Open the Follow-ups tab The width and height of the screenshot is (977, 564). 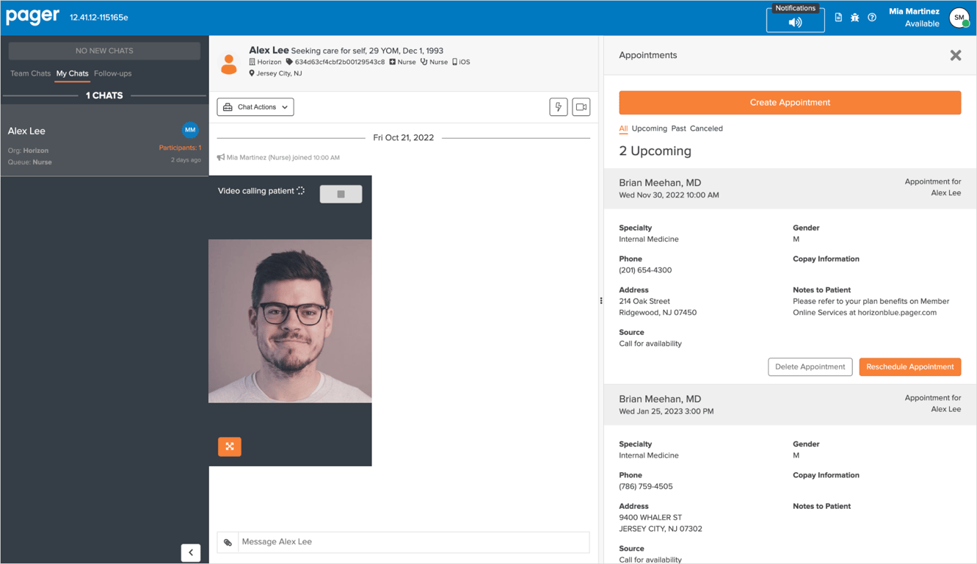[x=112, y=73]
